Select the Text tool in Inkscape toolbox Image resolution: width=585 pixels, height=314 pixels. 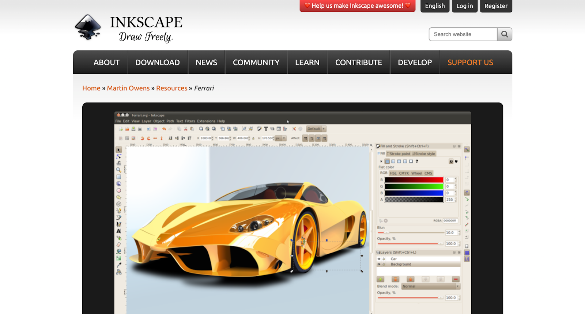(x=119, y=231)
